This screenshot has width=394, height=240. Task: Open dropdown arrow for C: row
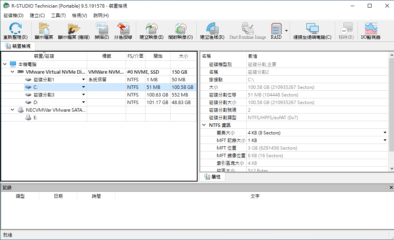pyautogui.click(x=83, y=87)
